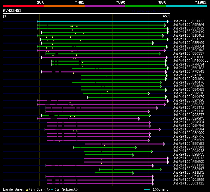Open the UniRef100_B3IX32 hit label
The height and width of the screenshot is (192, 210).
click(x=188, y=21)
